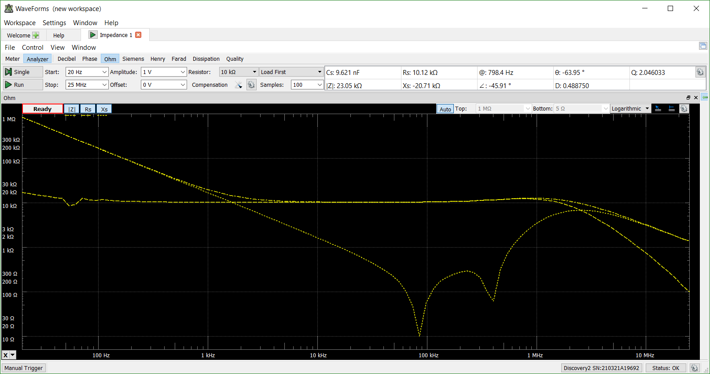Image resolution: width=710 pixels, height=374 pixels.
Task: Click the undock instrument window icon
Action: click(703, 46)
